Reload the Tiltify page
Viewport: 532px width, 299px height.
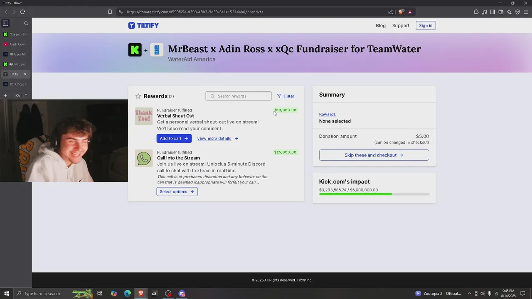click(x=22, y=12)
